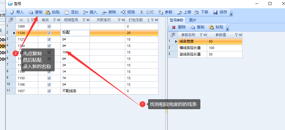Click the 导入 import toolbar icon
This screenshot has width=285, height=130.
point(12,12)
